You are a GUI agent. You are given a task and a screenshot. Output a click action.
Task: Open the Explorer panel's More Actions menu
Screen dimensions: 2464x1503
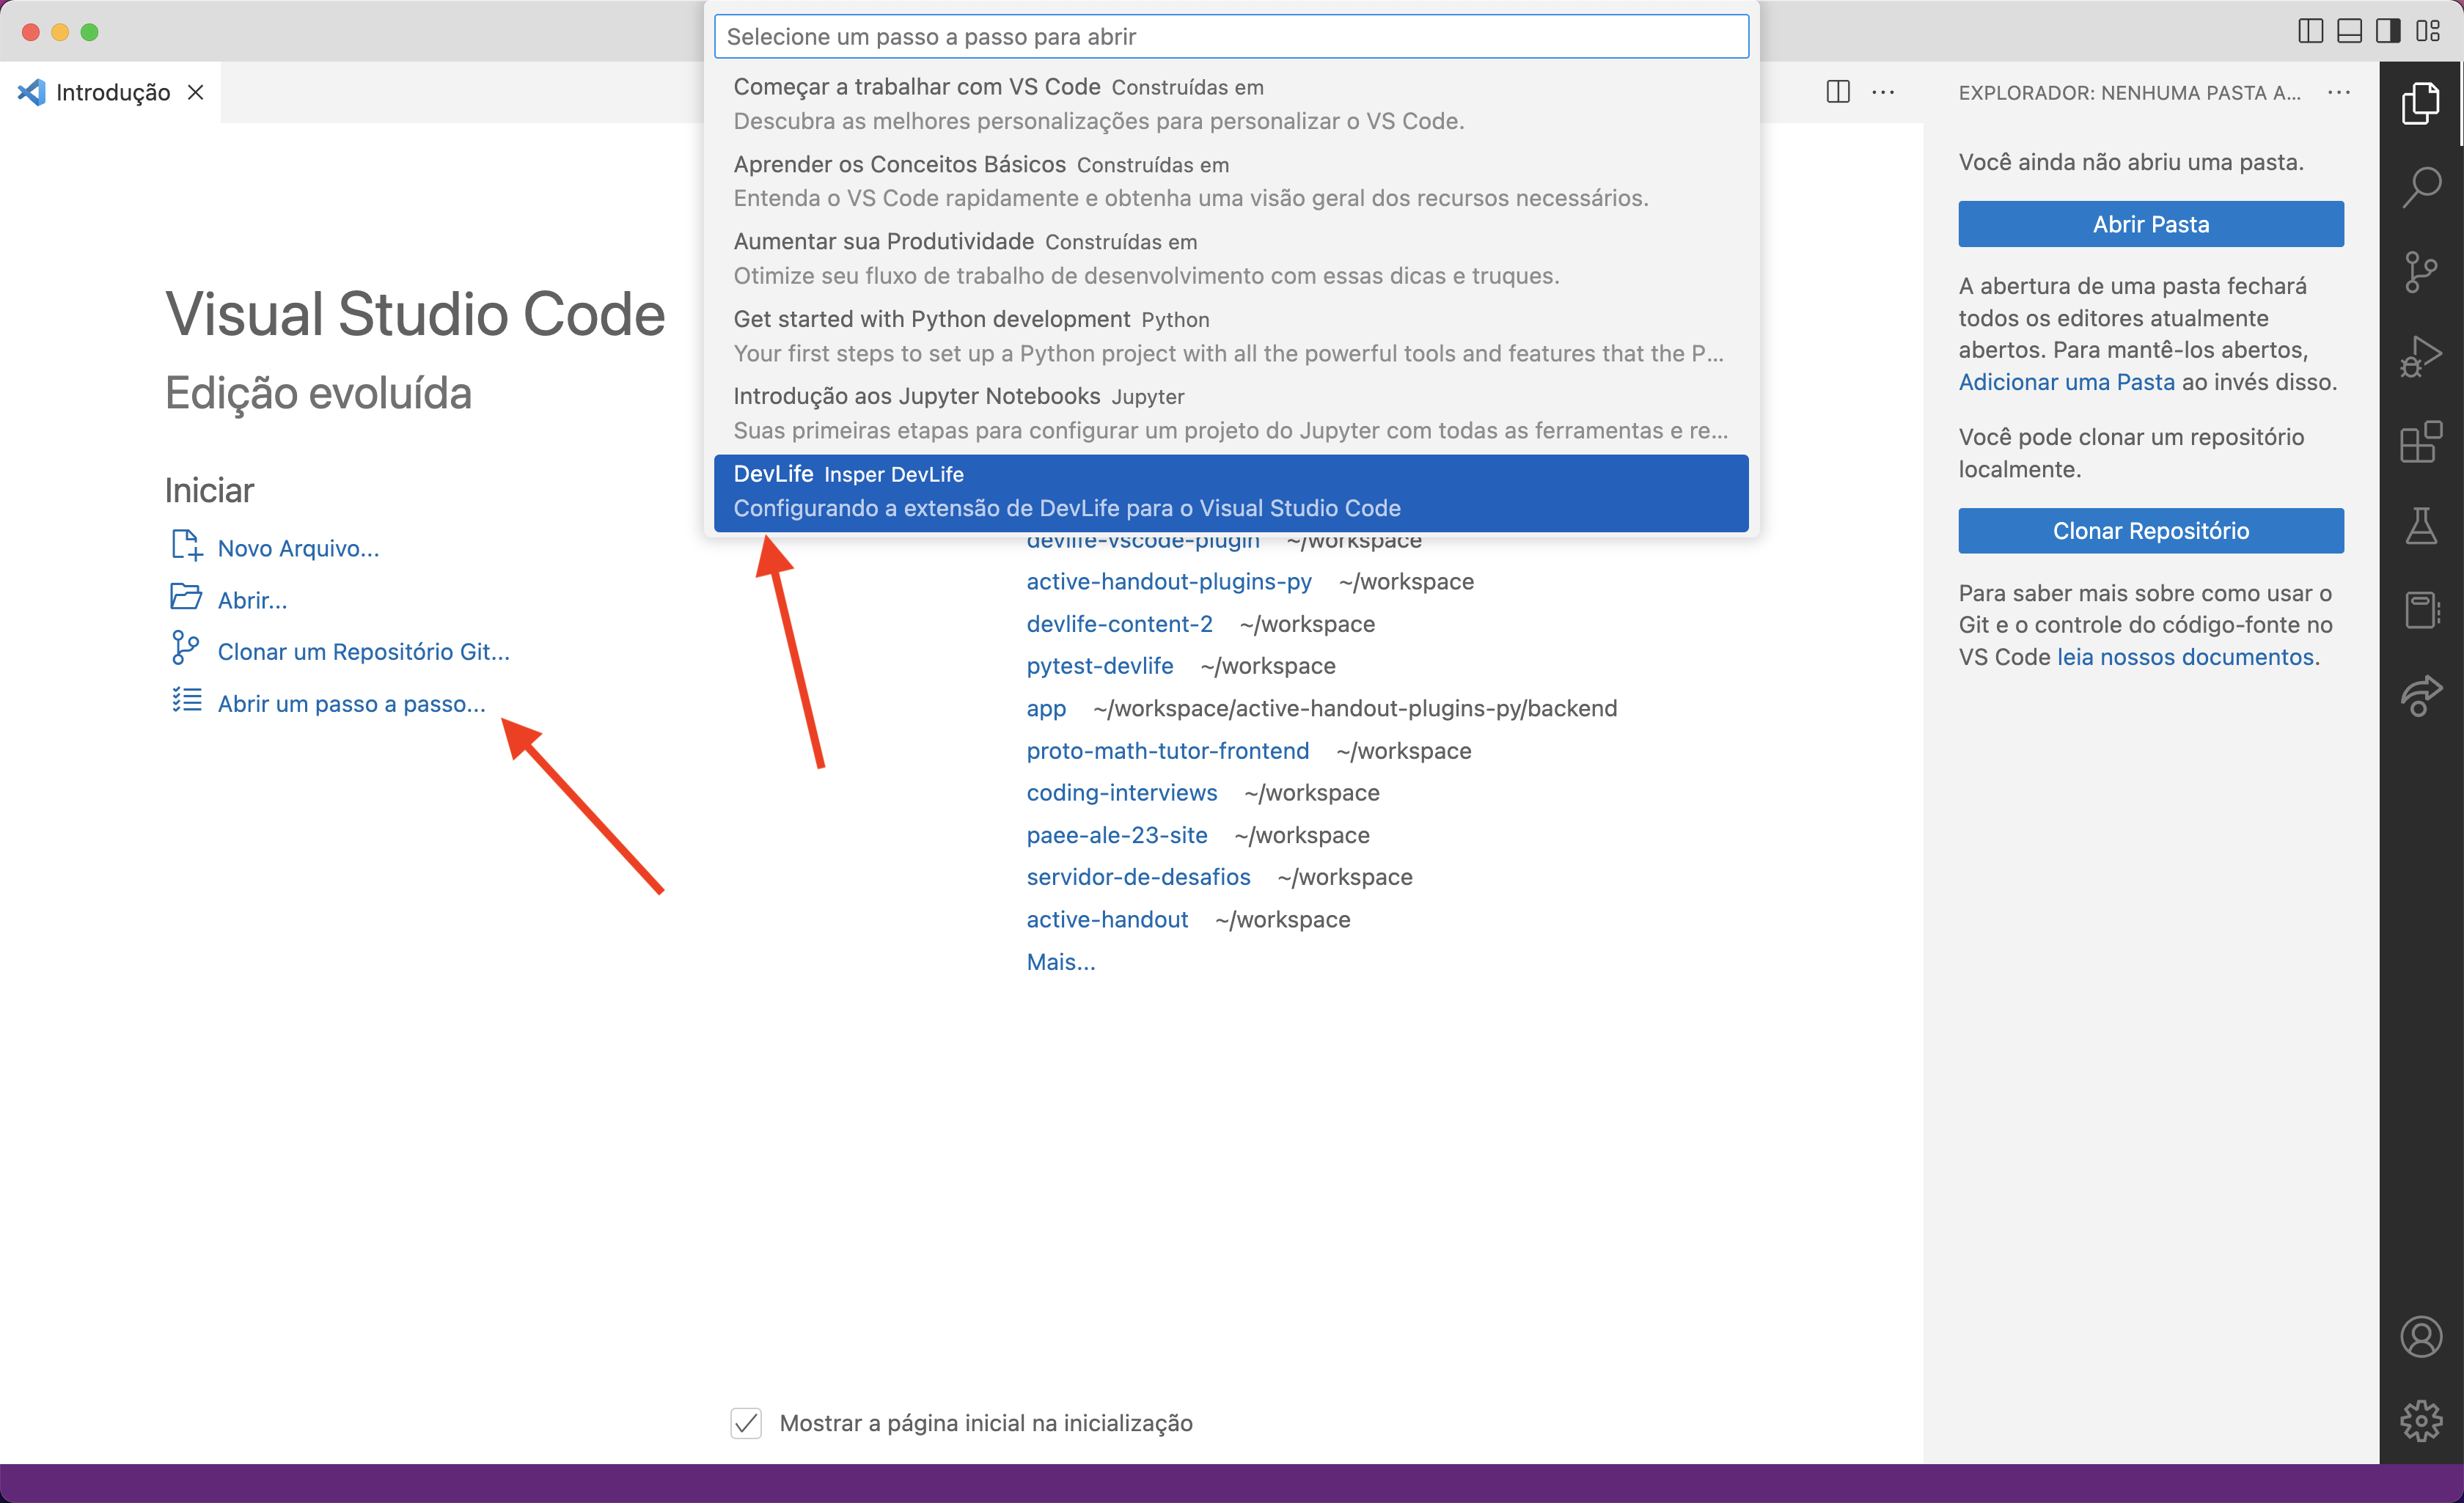point(2339,92)
